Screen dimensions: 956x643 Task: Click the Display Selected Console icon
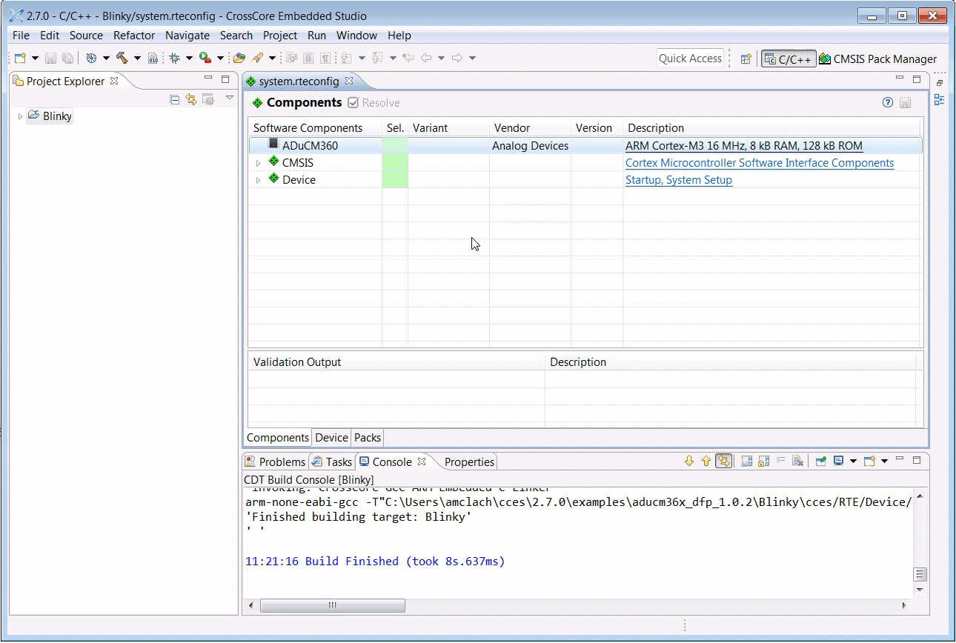point(838,461)
